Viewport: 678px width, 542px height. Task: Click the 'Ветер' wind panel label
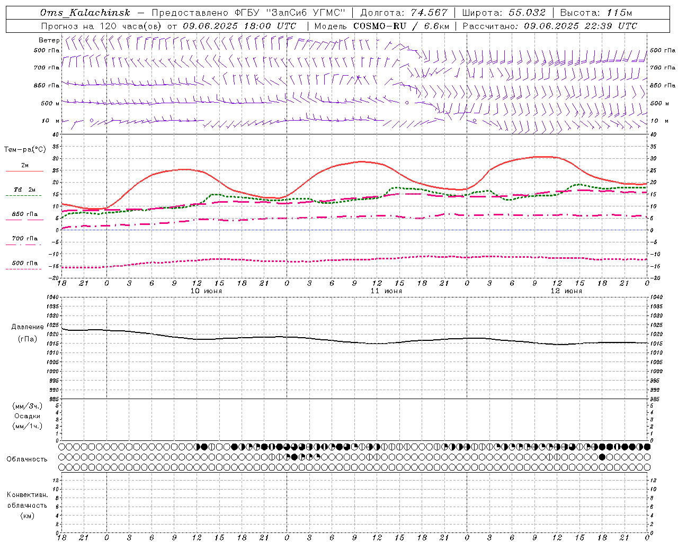[x=49, y=40]
